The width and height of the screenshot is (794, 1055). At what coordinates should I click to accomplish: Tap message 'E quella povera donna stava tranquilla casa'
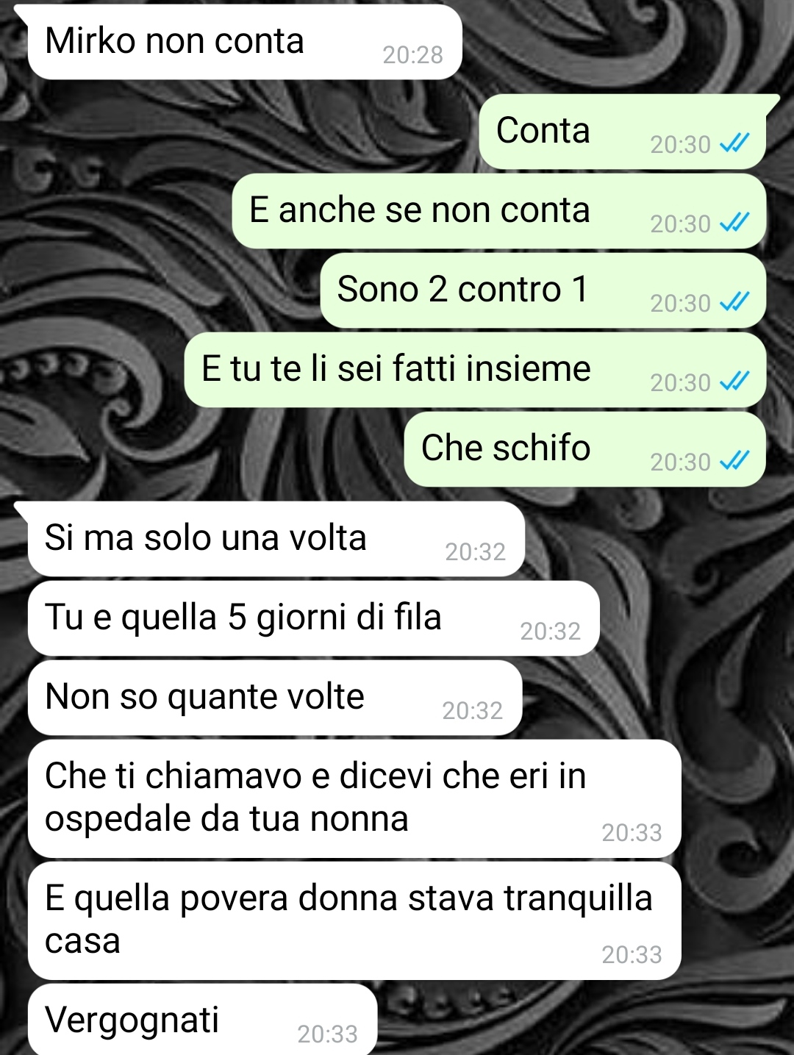pos(354,921)
